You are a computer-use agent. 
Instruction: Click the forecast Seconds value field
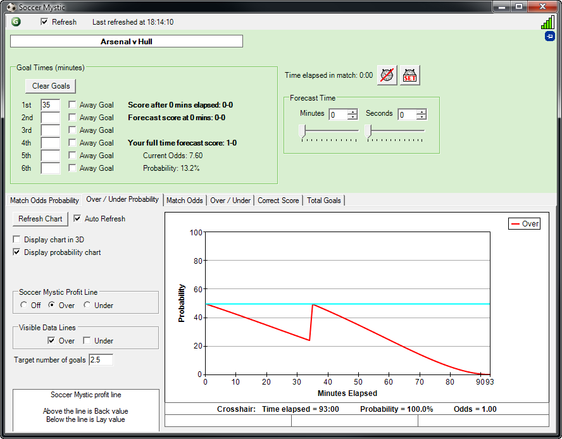[x=408, y=114]
